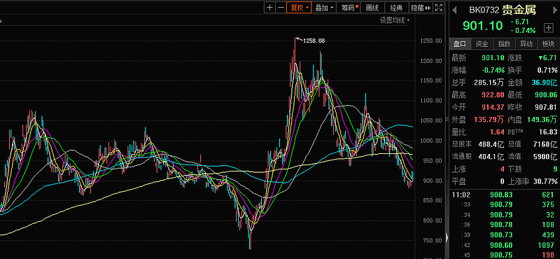
Task: Expand 设置均线 moving average settings
Action: (394, 21)
